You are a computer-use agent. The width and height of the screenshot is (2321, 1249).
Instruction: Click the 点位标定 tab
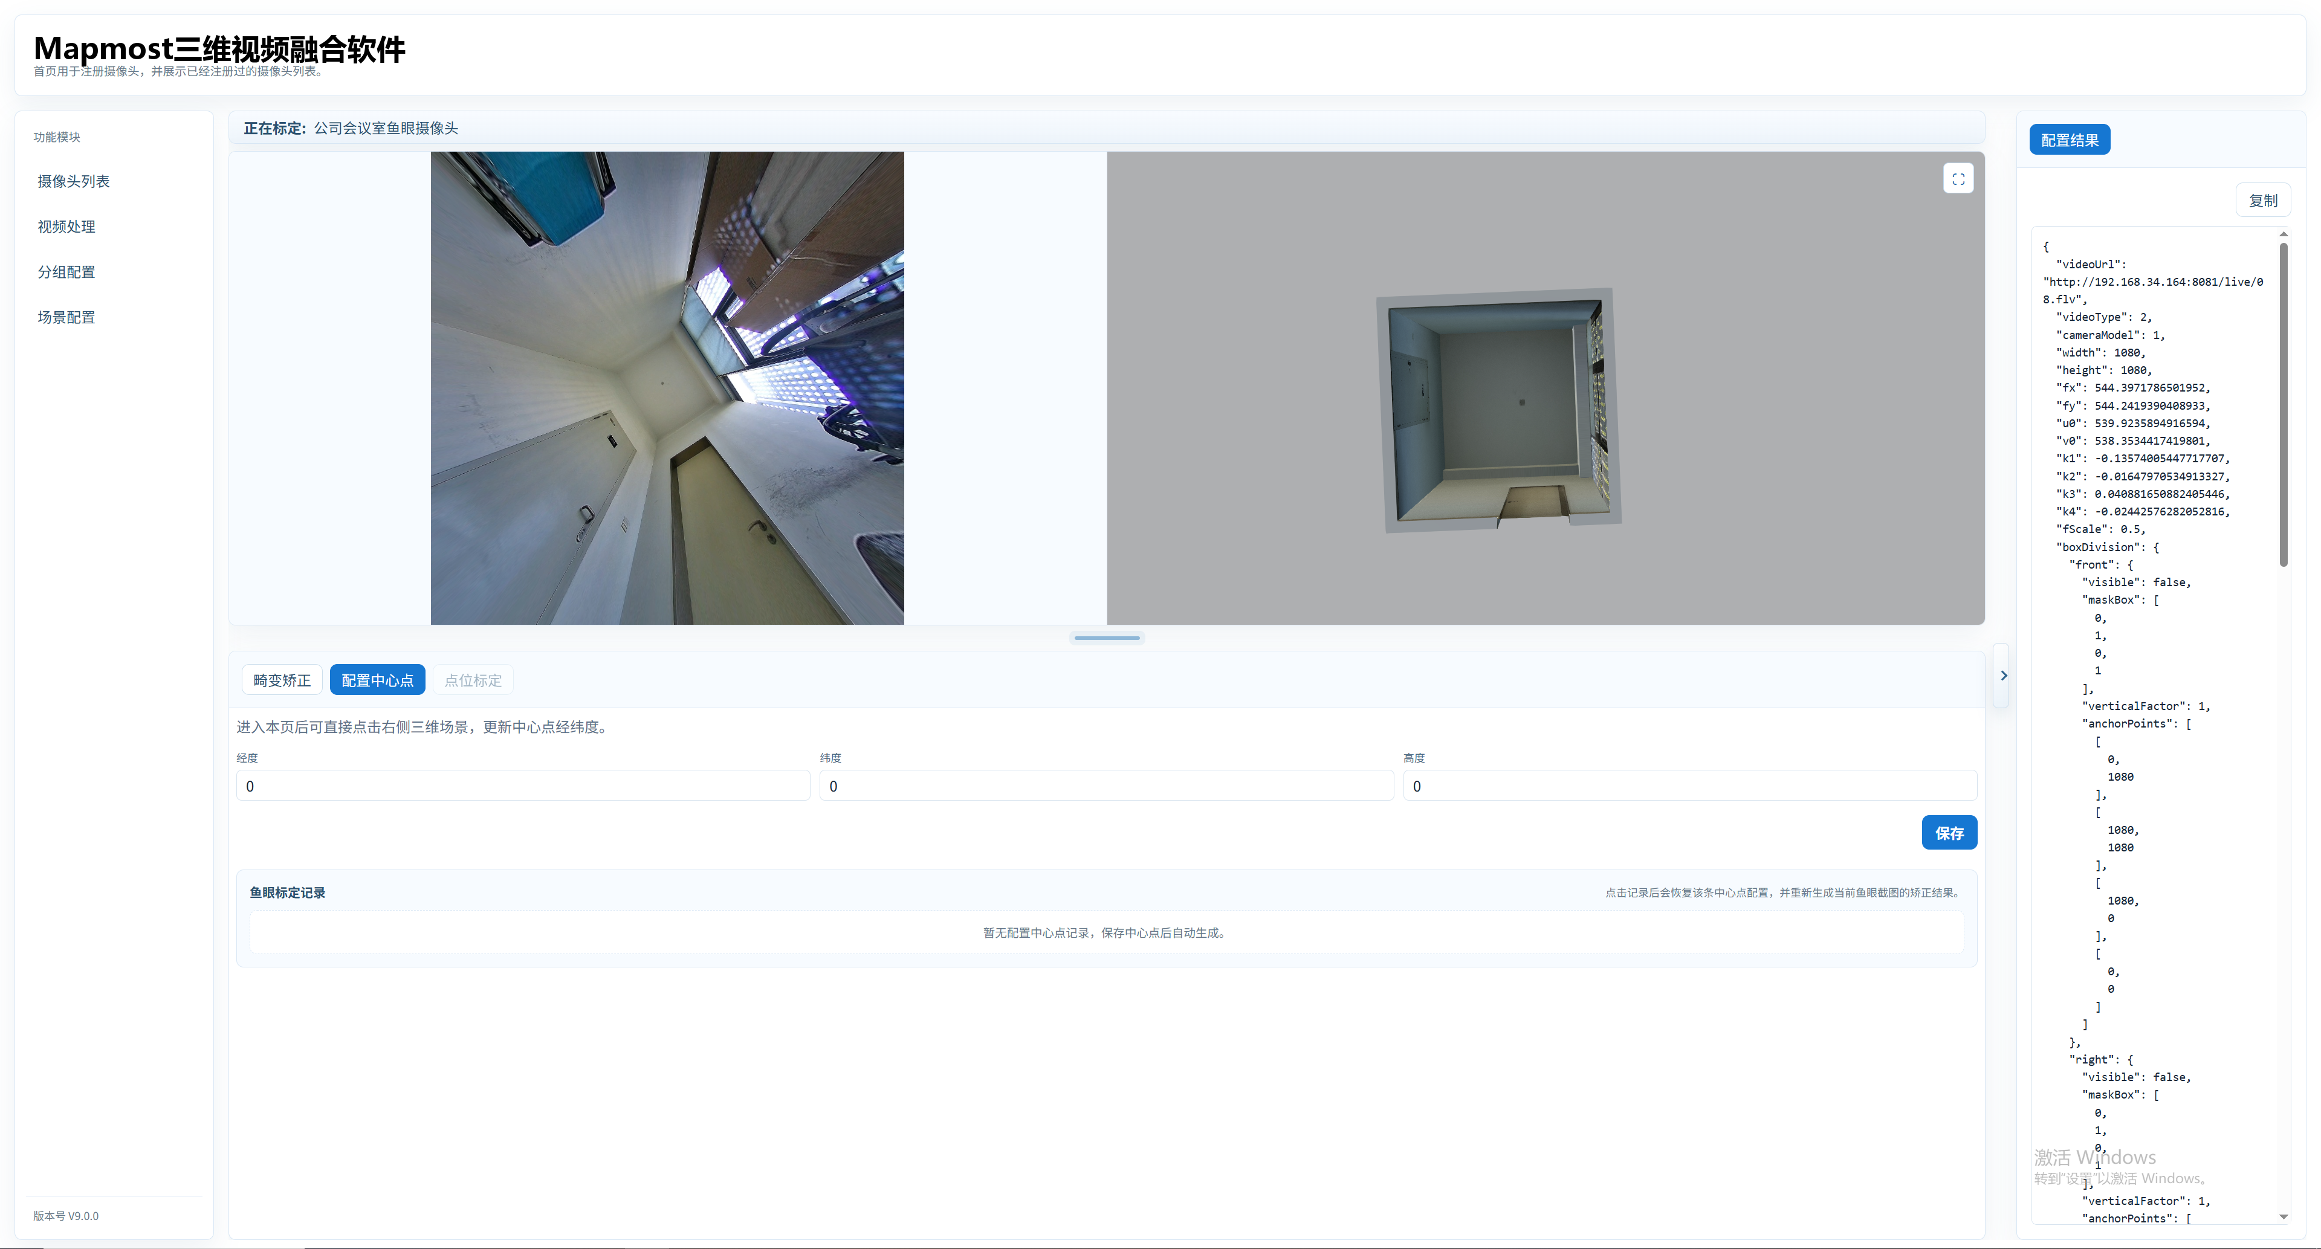click(x=473, y=680)
